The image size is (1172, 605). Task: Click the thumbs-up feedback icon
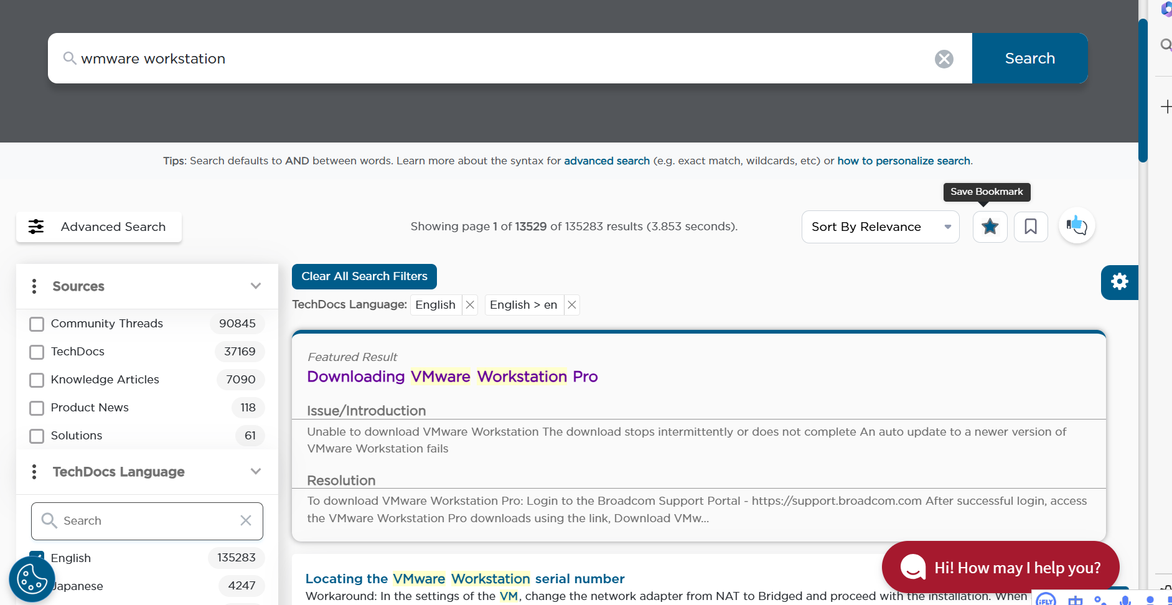pyautogui.click(x=1077, y=225)
